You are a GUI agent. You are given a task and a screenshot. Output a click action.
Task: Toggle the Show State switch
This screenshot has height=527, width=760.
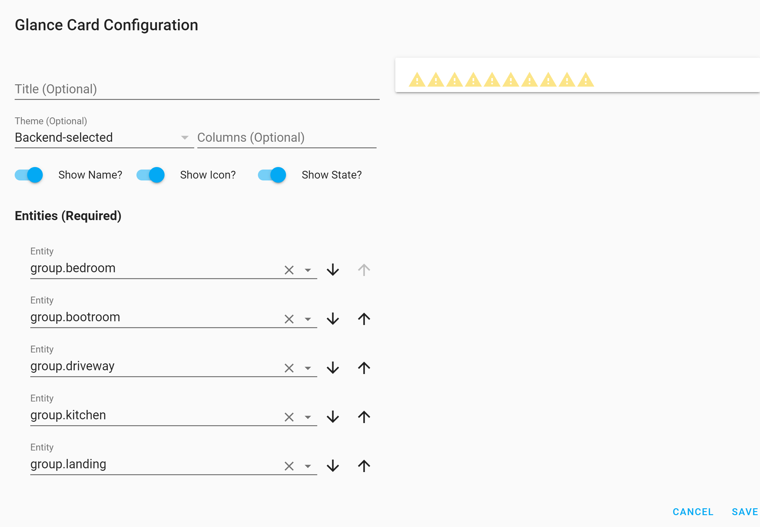tap(271, 175)
